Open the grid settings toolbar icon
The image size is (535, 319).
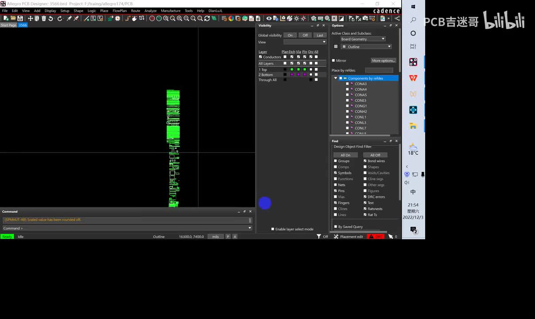tap(224, 18)
